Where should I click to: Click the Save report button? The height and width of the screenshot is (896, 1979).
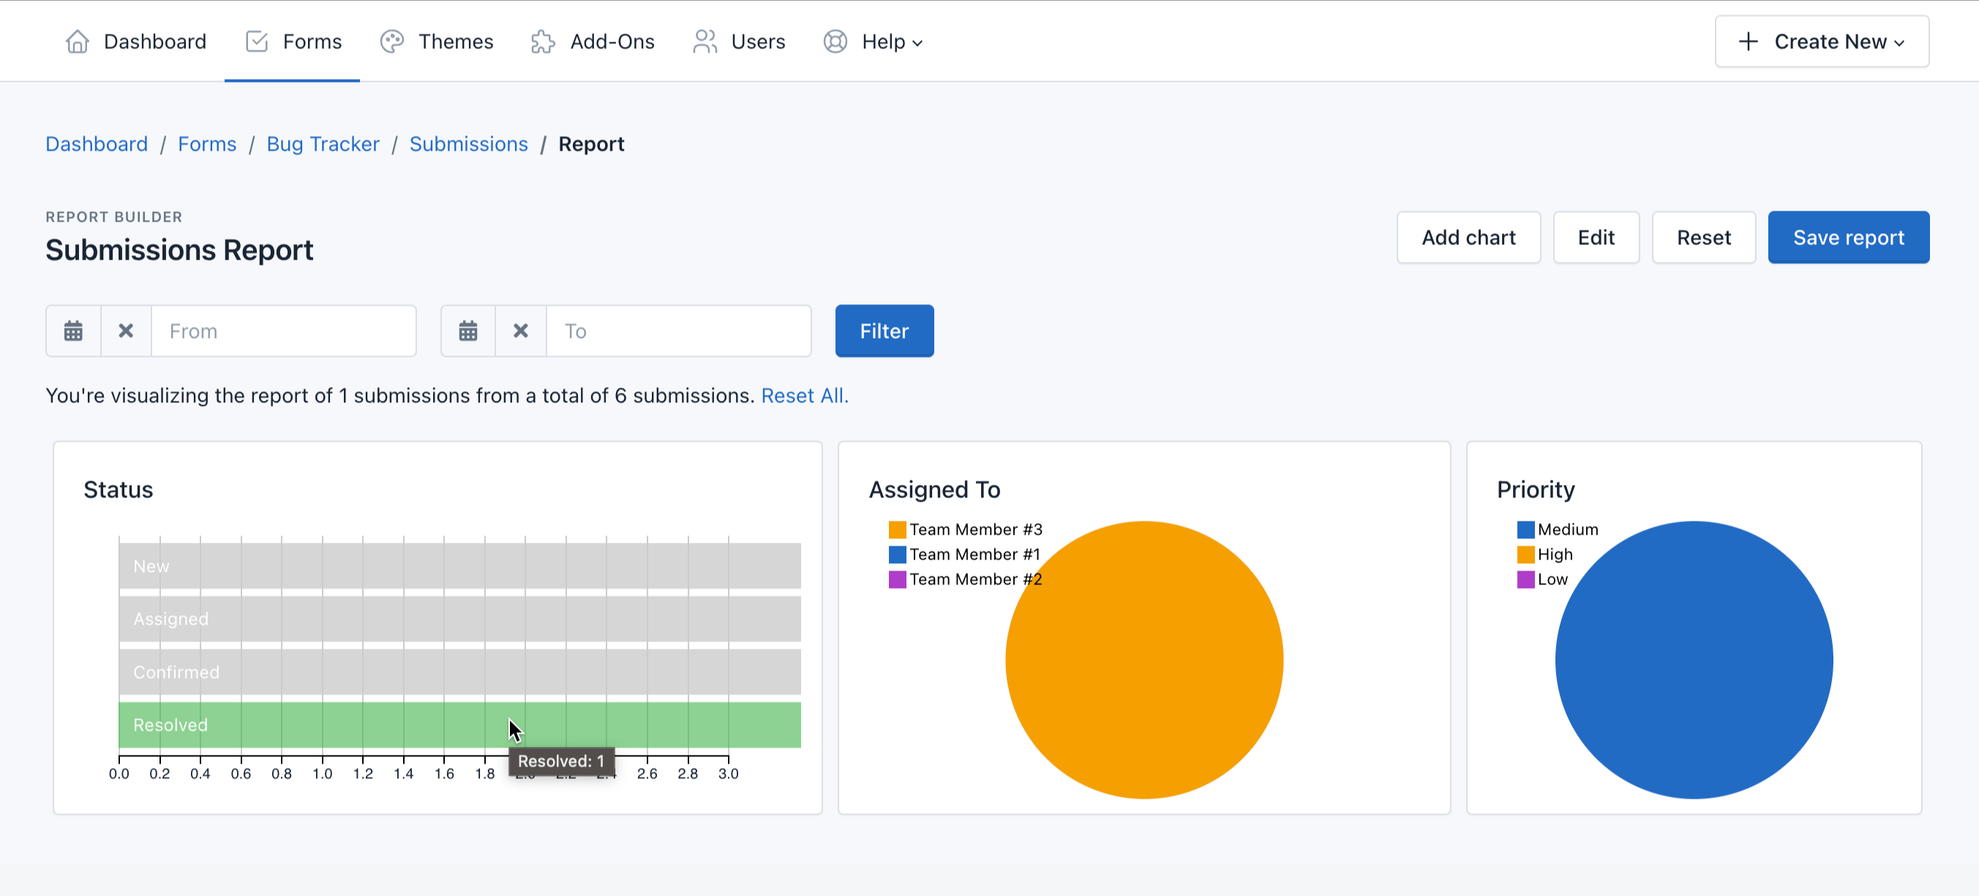(1848, 237)
